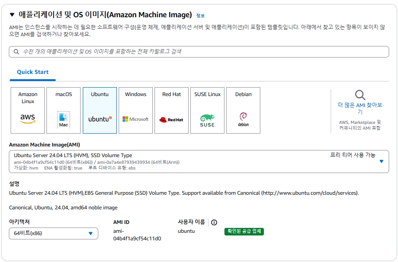The width and height of the screenshot is (398, 262).
Task: Click the 사용자 이름 info circle icon
Action: pyautogui.click(x=214, y=223)
